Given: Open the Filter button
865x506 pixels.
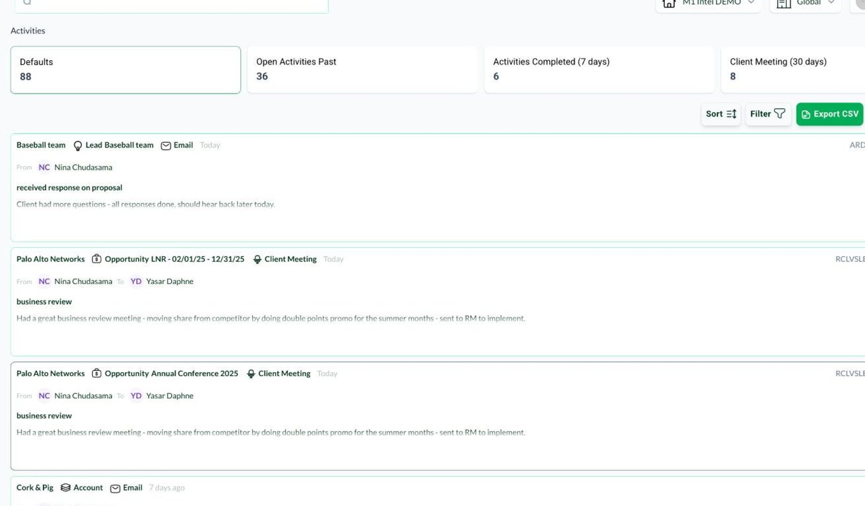Looking at the screenshot, I should point(768,114).
